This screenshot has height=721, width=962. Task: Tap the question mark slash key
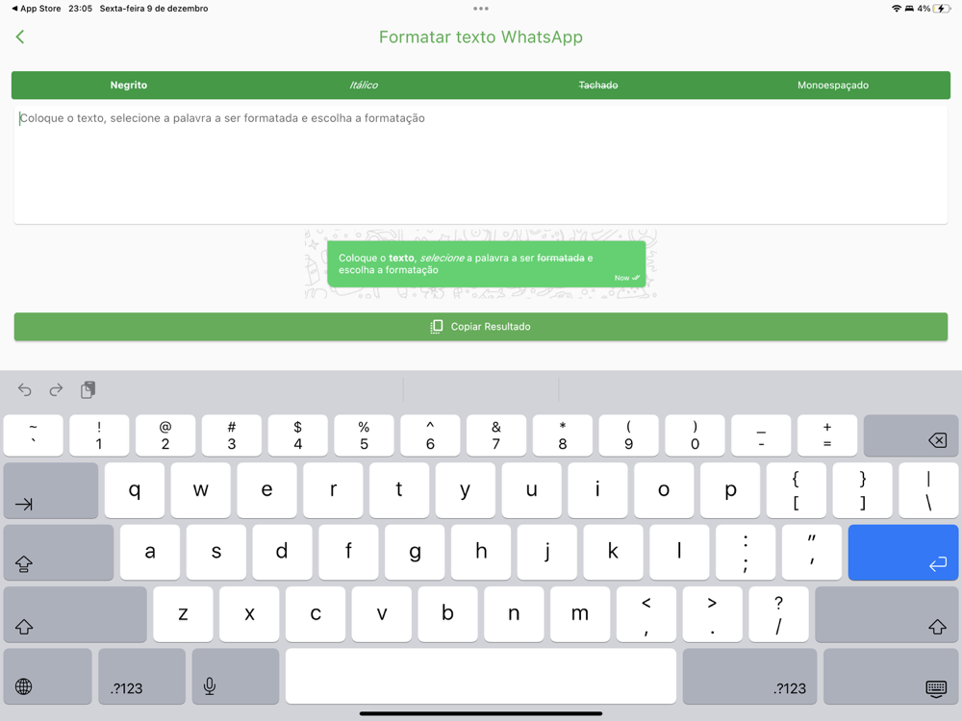(778, 614)
